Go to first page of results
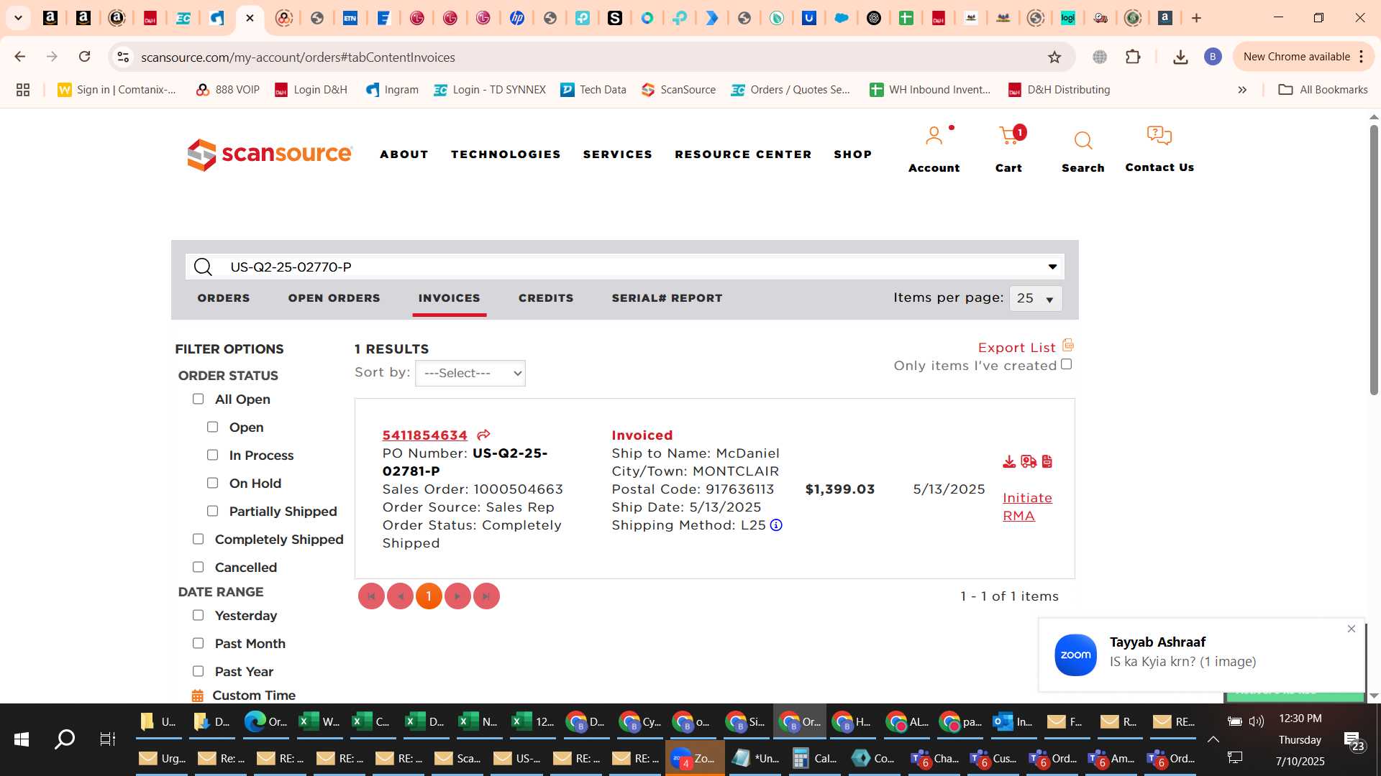The height and width of the screenshot is (776, 1381). 371,596
